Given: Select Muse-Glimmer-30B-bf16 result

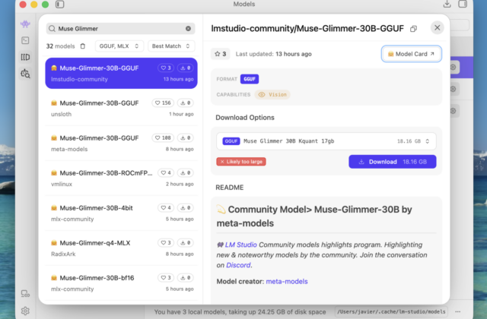Looking at the screenshot, I should (x=121, y=283).
